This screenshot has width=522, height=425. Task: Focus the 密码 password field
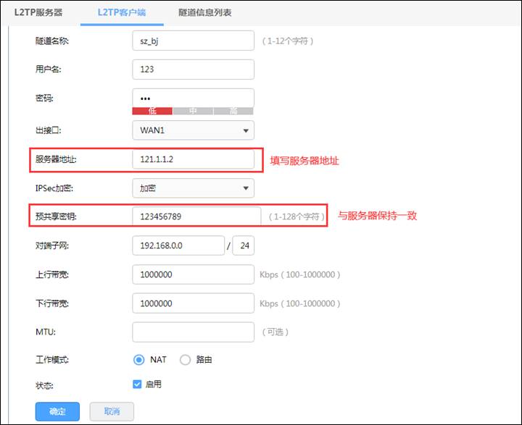pyautogui.click(x=193, y=98)
